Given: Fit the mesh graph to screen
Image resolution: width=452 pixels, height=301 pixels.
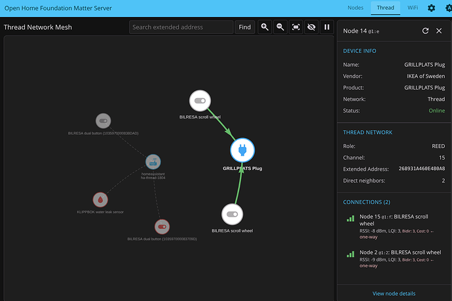Looking at the screenshot, I should coord(295,27).
